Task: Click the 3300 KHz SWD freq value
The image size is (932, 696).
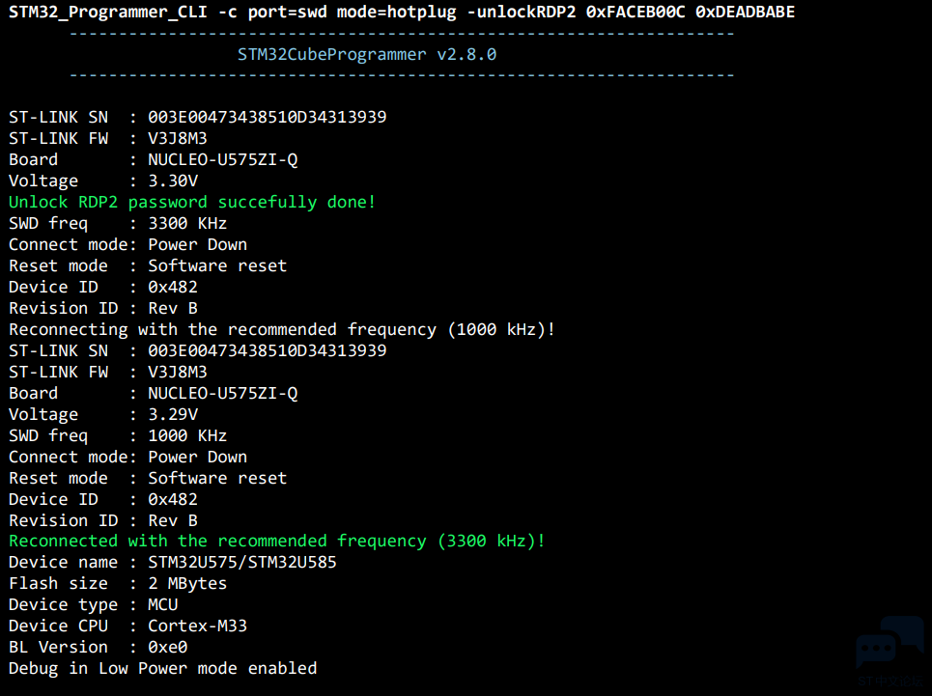Action: (x=187, y=223)
